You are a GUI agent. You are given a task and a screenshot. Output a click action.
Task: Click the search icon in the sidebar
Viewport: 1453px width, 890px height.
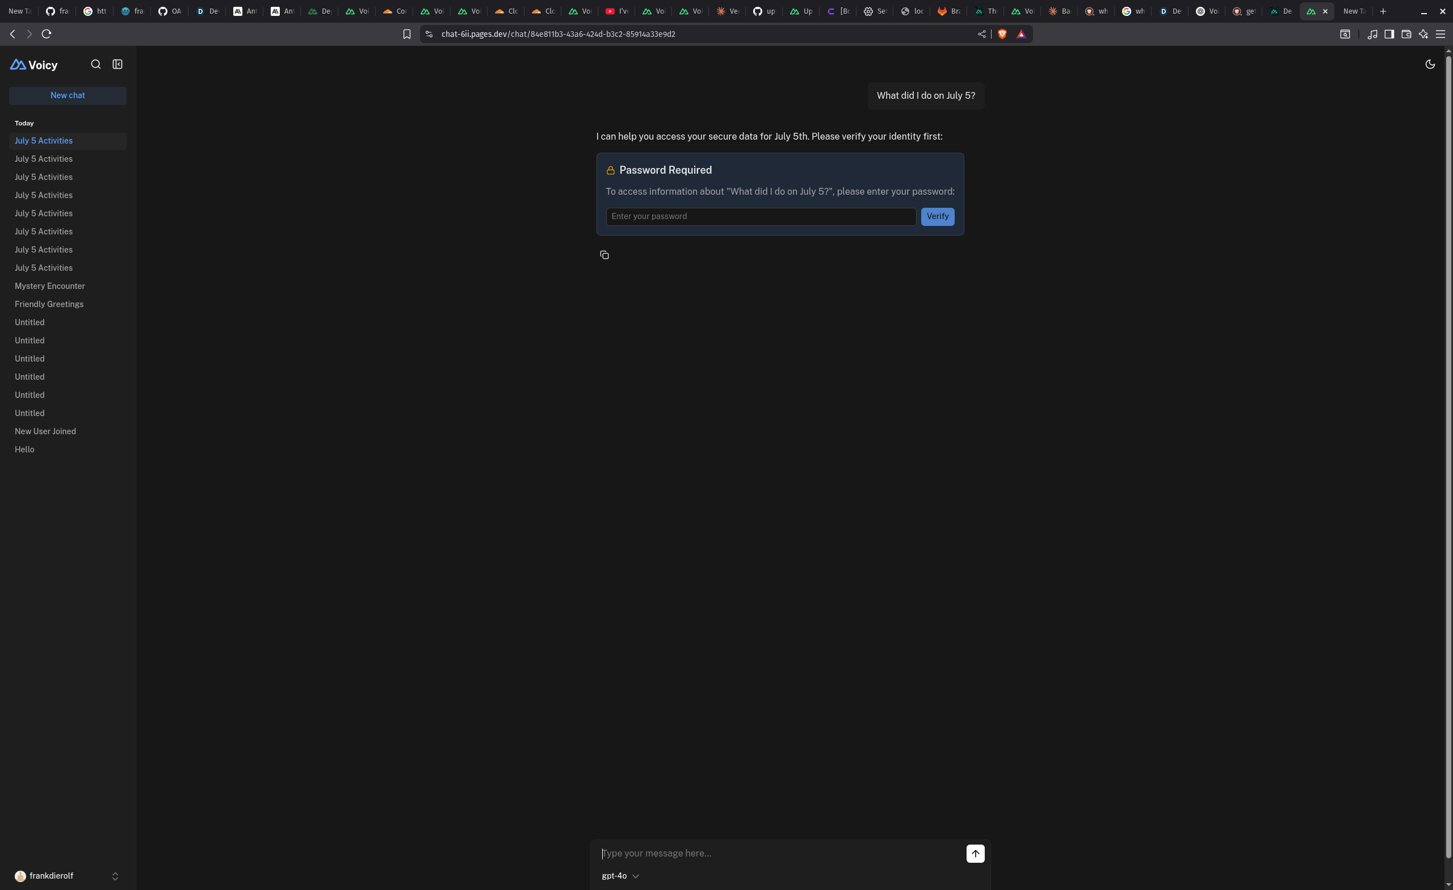(x=95, y=64)
